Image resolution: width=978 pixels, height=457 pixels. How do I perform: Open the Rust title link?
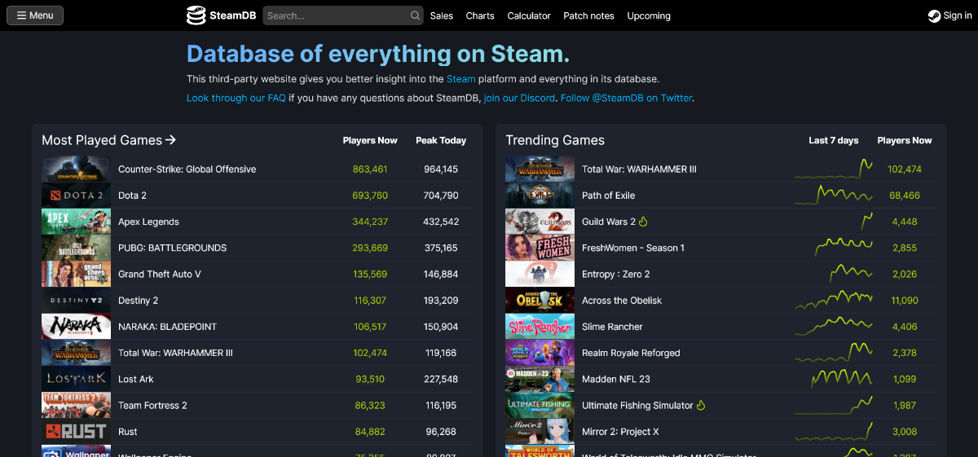tap(127, 432)
